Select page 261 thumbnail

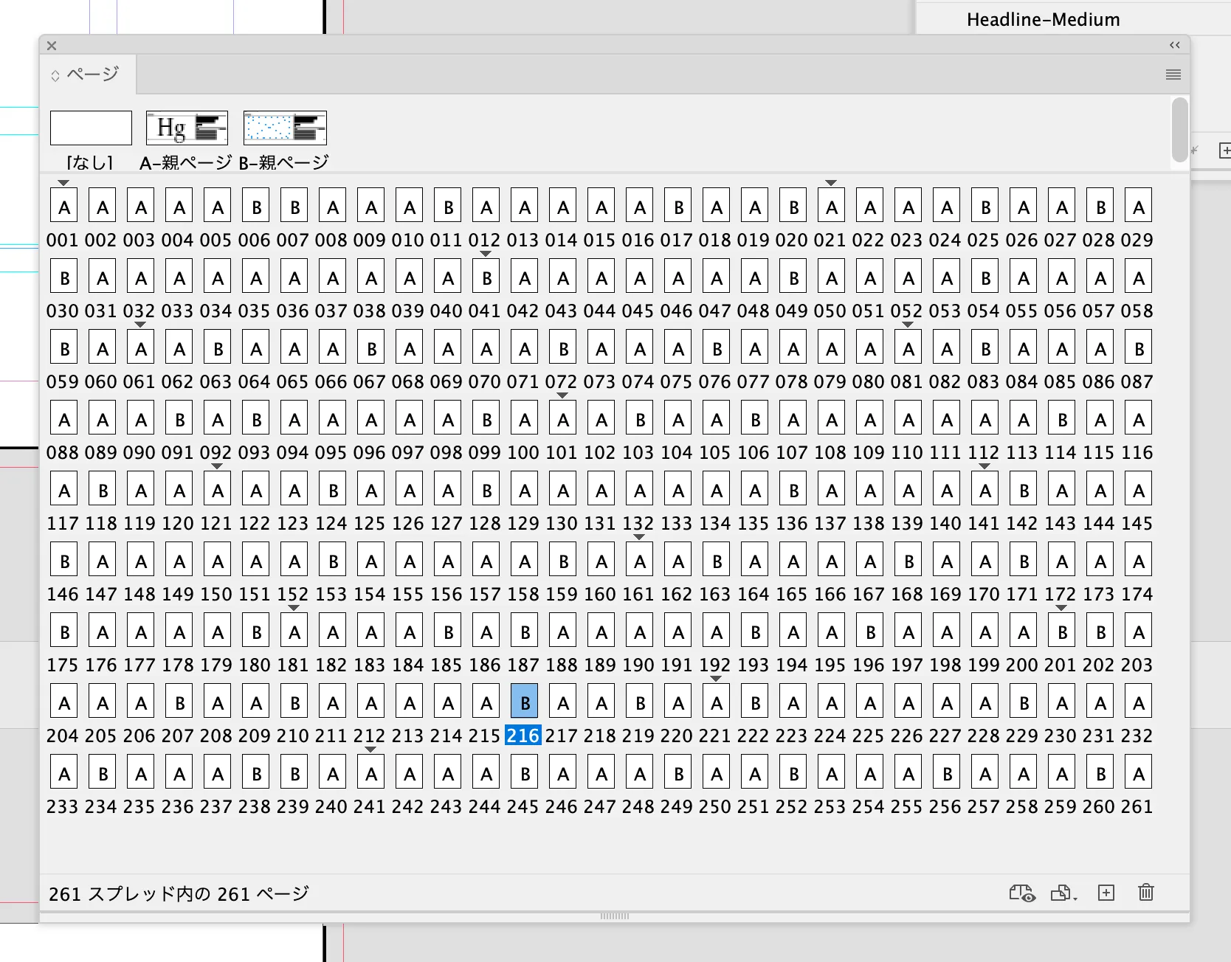point(1139,772)
